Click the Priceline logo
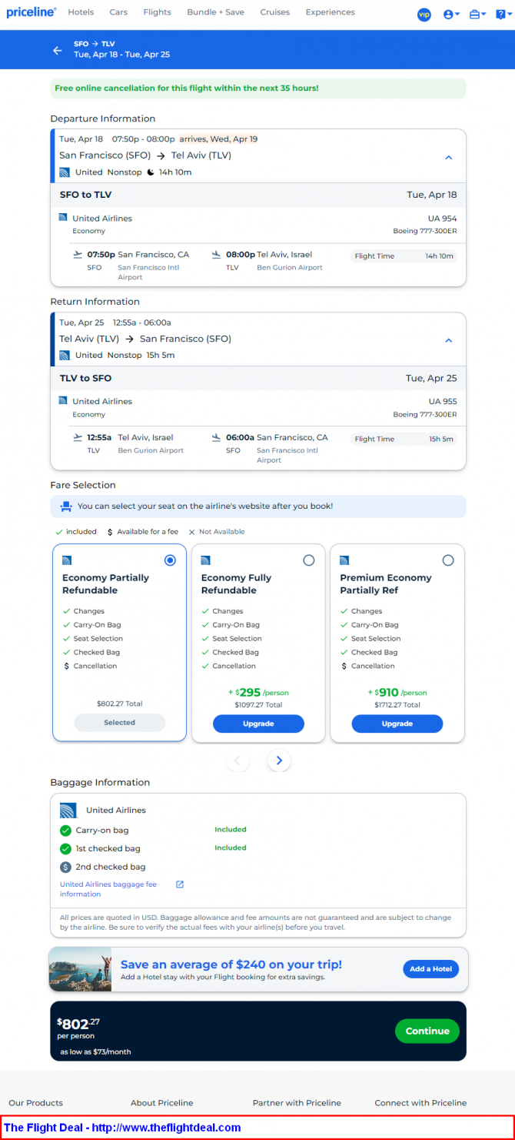 pyautogui.click(x=32, y=12)
